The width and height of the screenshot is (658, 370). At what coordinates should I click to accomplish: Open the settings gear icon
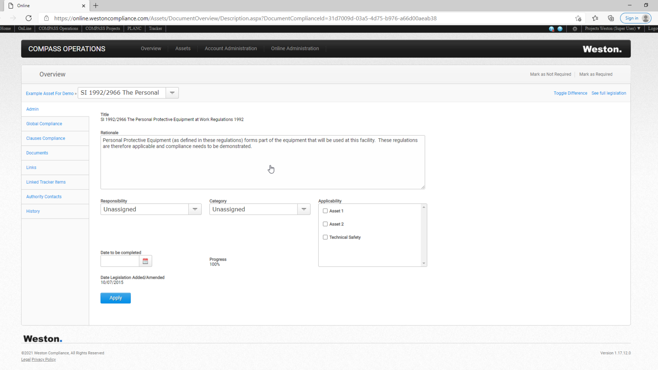click(x=575, y=29)
